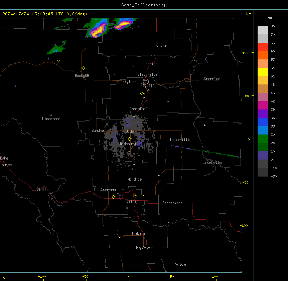Pick the yellow 54 dBZ legend color
Screen dimensions: 288x281
tap(263, 72)
